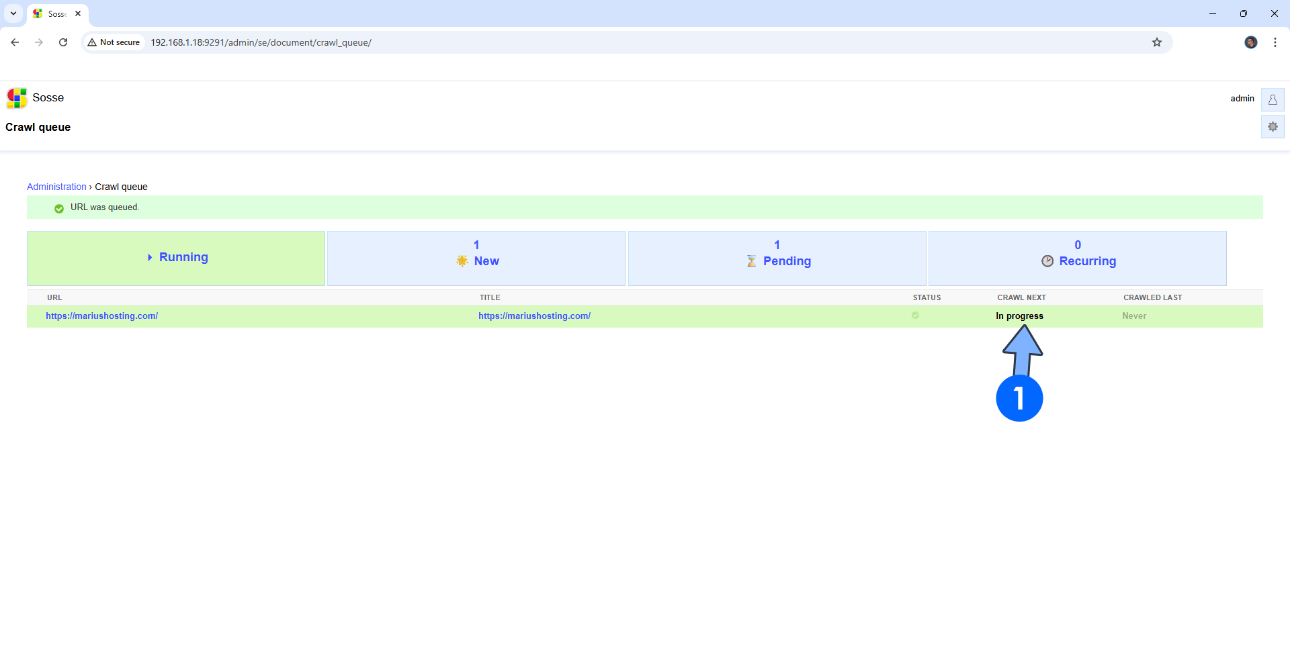Click the browser back arrow
Viewport: 1290px width, 668px height.
(x=15, y=42)
